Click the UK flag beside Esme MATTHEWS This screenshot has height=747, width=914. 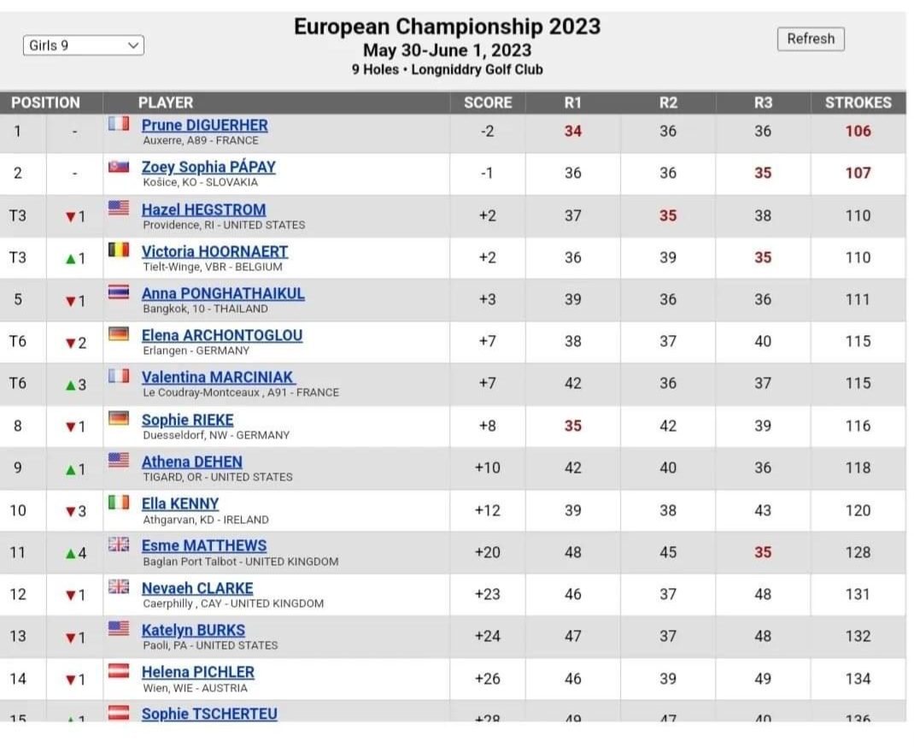point(119,544)
